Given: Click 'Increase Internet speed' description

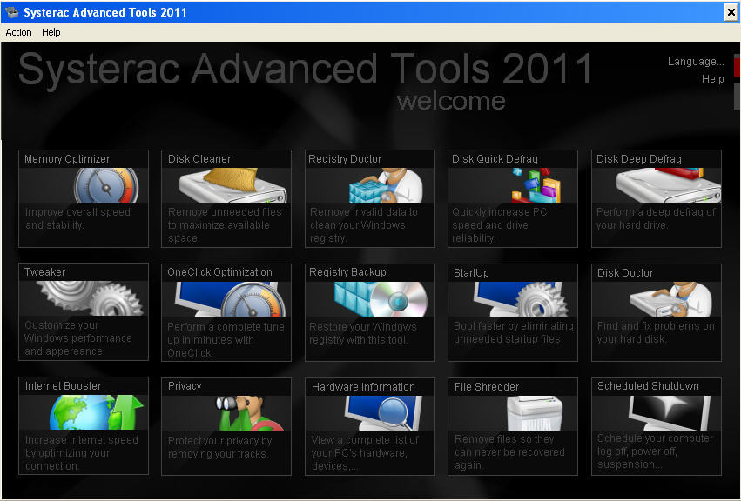Looking at the screenshot, I should (81, 453).
